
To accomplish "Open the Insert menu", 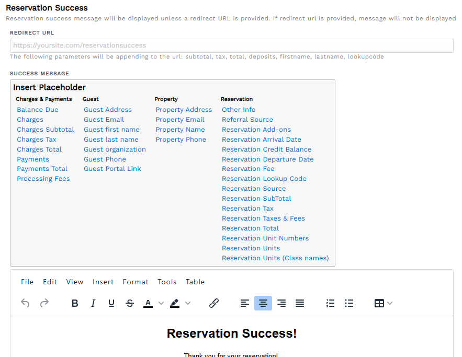I will point(103,282).
